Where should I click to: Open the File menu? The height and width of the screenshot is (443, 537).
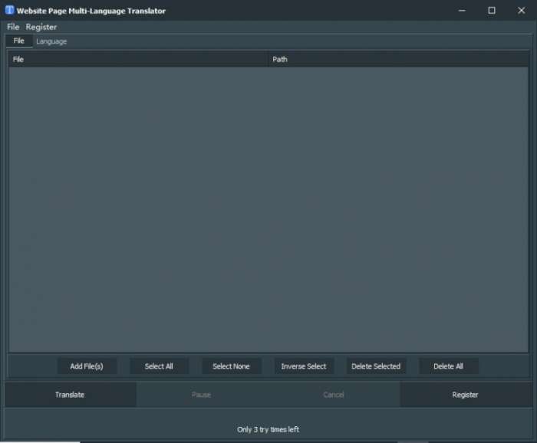click(13, 27)
